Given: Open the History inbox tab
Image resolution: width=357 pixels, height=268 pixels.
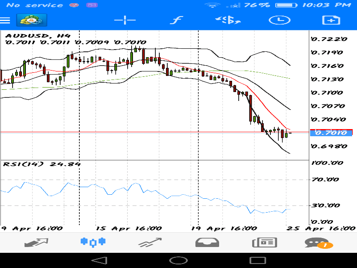Looking at the screenshot, I should click(x=207, y=243).
